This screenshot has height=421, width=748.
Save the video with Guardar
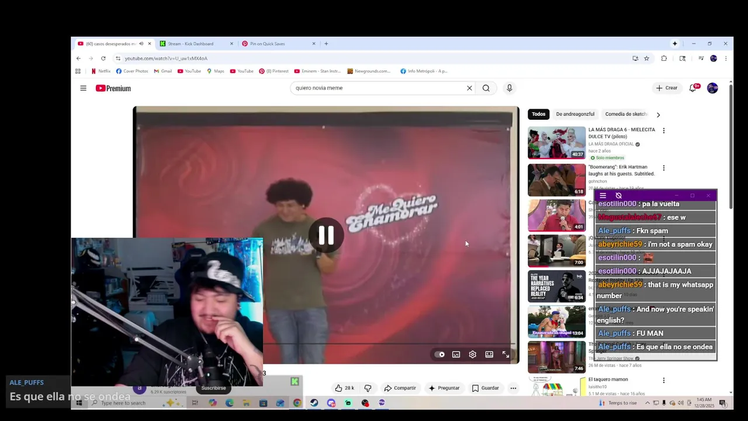click(485, 388)
